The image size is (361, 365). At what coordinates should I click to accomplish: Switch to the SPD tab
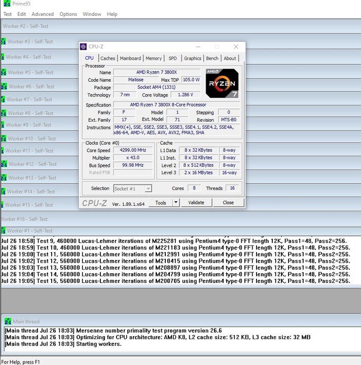(173, 58)
